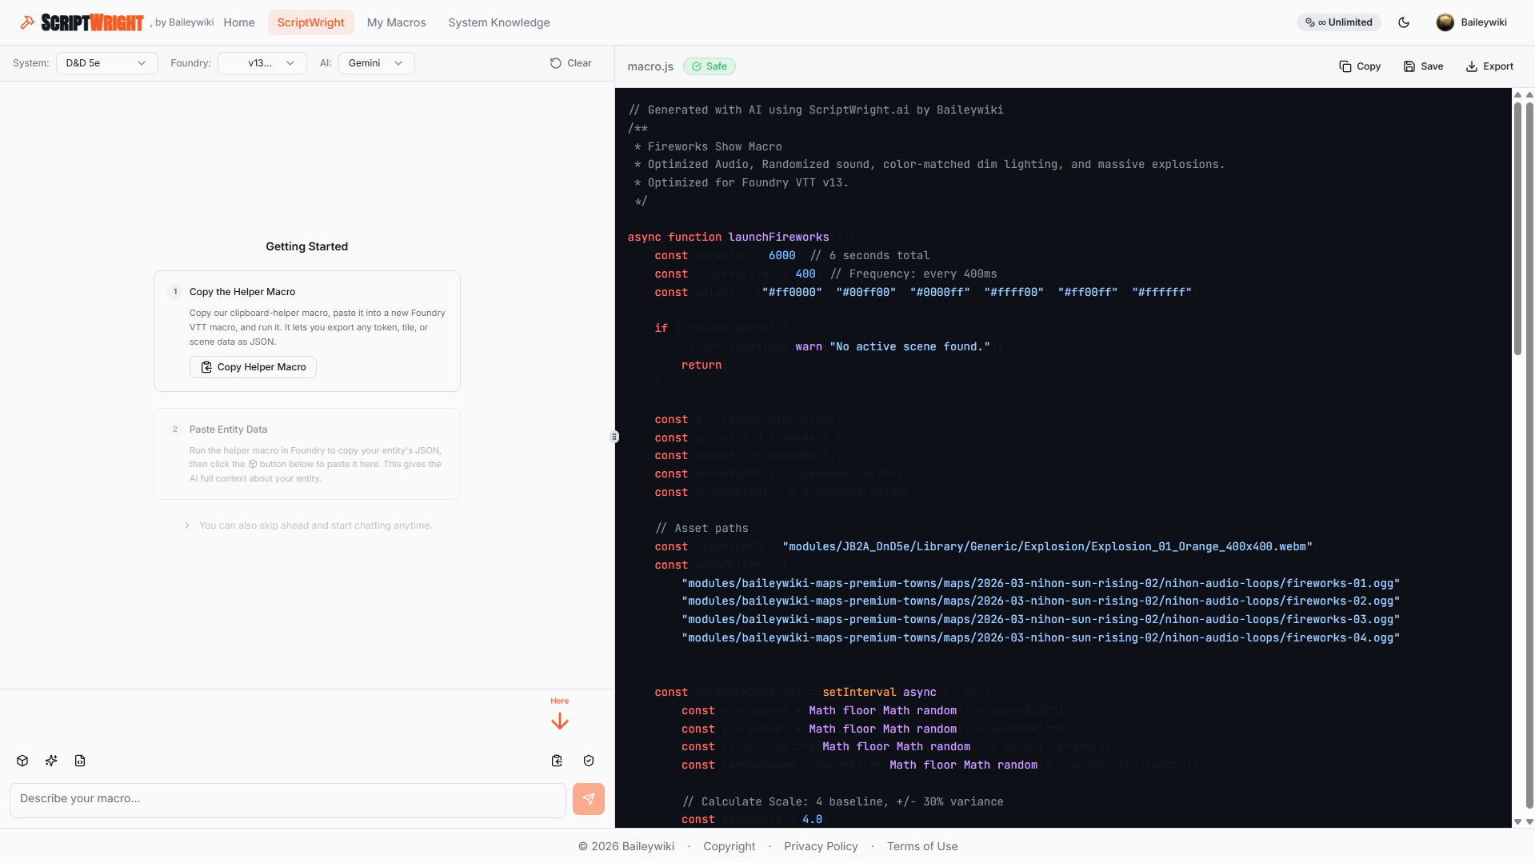Click the Describe your macro input field

pos(288,799)
